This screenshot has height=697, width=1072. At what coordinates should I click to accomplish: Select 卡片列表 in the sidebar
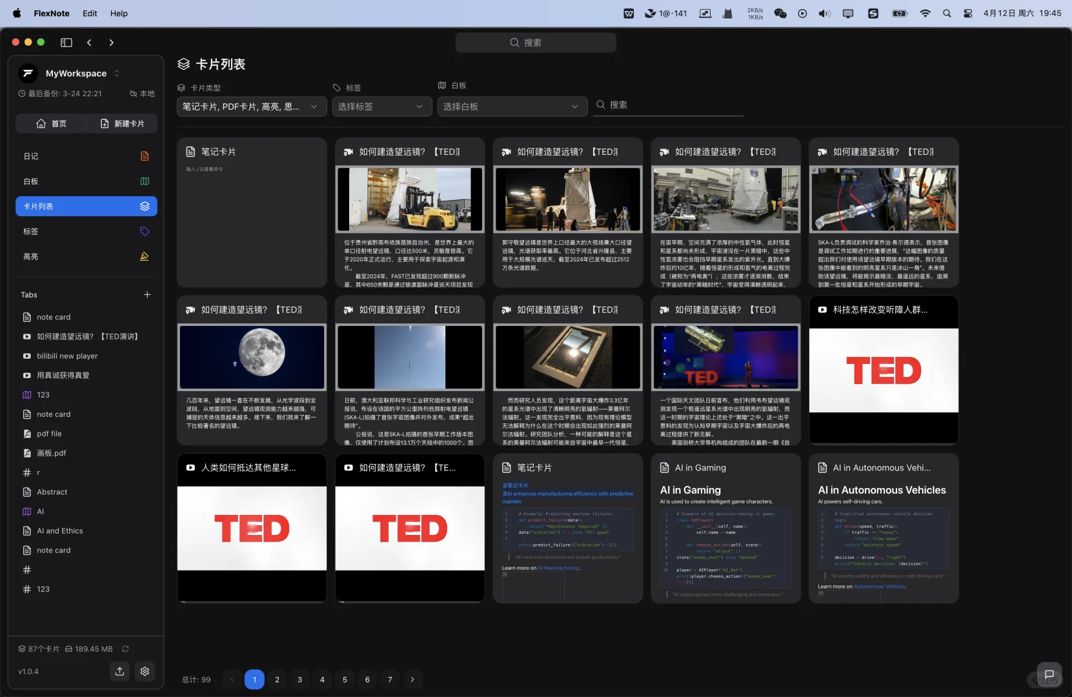pos(86,207)
